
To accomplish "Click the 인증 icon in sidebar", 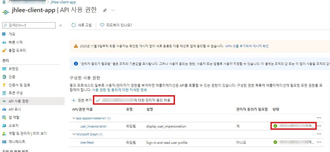I will tap(4, 77).
